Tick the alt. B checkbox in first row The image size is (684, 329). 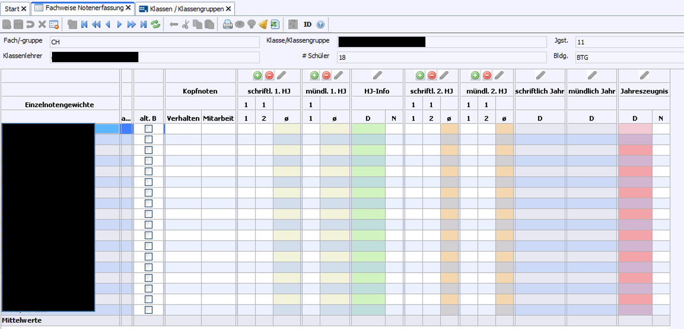point(149,129)
